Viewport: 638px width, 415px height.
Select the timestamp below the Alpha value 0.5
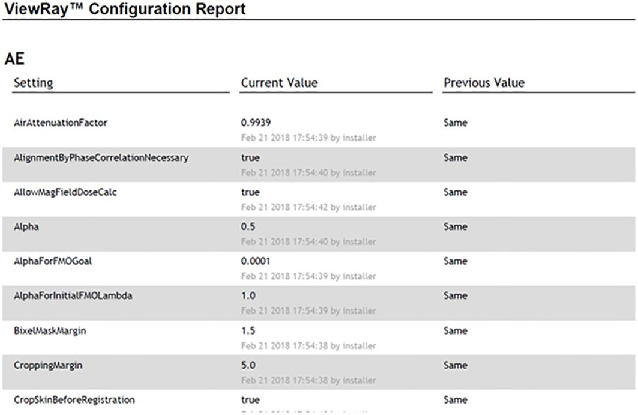pyautogui.click(x=308, y=242)
